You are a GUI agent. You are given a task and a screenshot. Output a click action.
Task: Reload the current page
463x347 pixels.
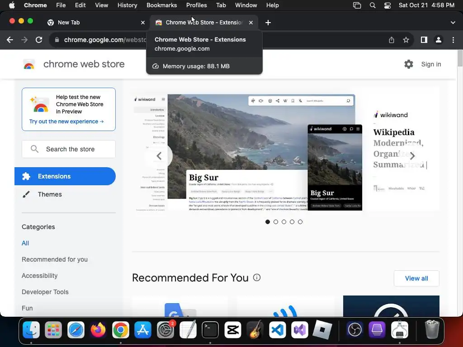point(39,40)
